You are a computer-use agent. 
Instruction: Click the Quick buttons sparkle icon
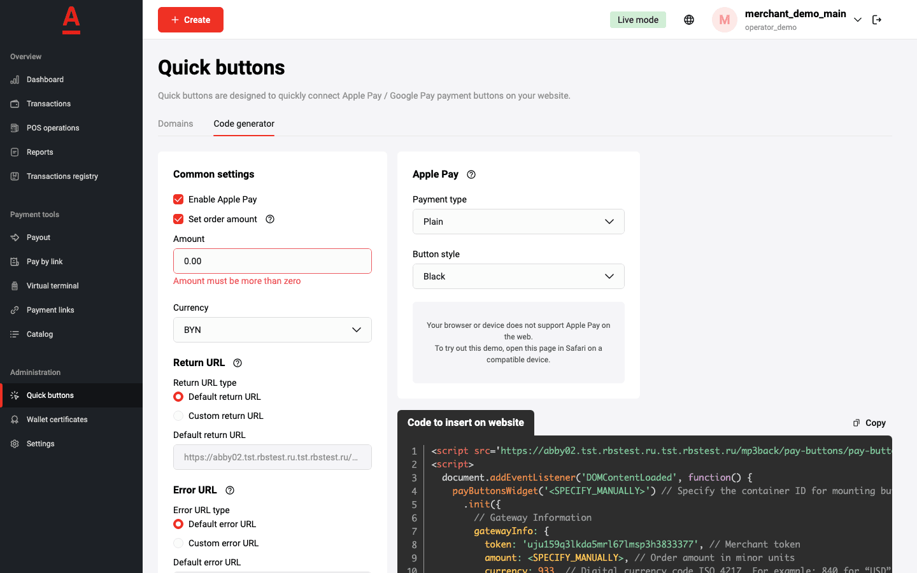(x=15, y=395)
